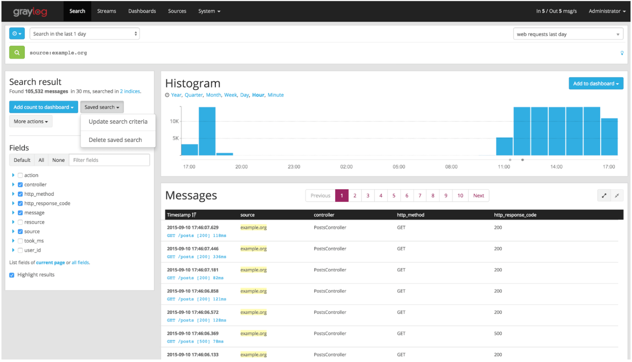Open message timestamped 2015-09-10 17:46:07.629
Image resolution: width=632 pixels, height=362 pixels.
[193, 228]
